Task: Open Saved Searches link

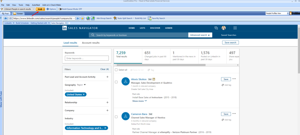Action: (x=229, y=35)
